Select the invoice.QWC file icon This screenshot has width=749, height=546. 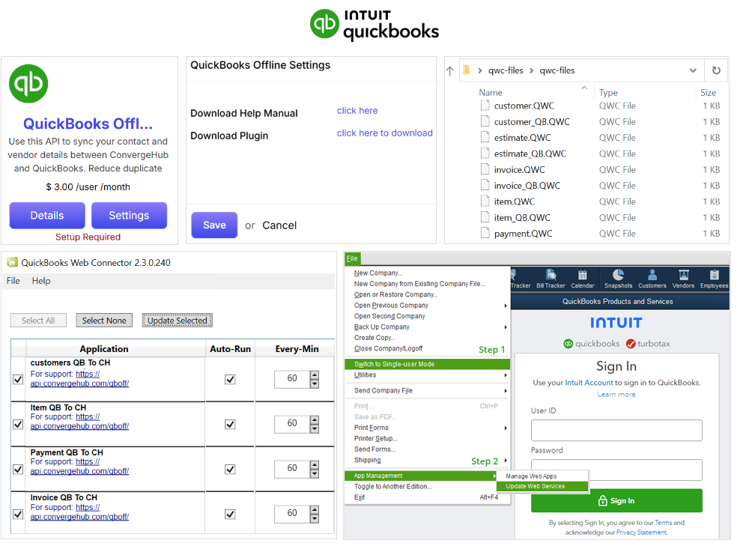point(485,169)
